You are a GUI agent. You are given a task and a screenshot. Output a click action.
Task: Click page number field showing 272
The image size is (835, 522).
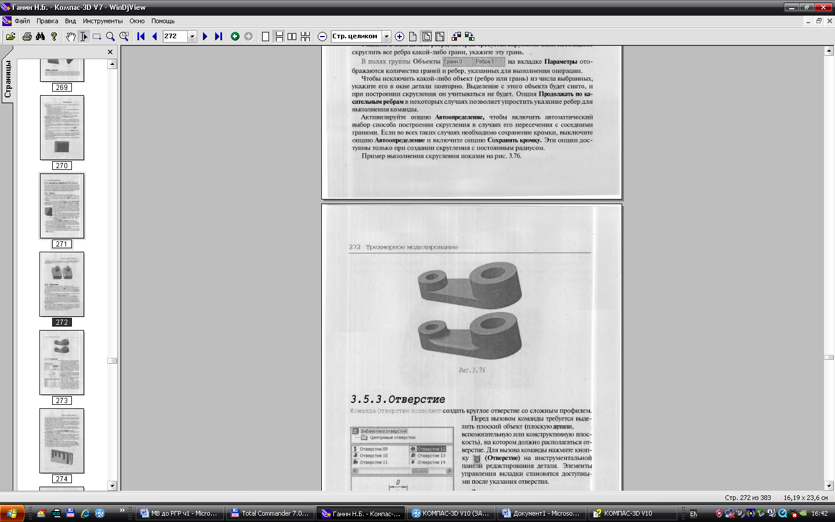(x=175, y=37)
